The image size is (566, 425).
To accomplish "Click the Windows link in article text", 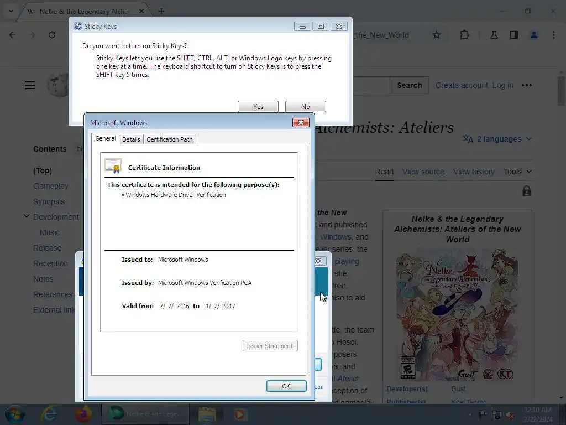I will point(336,237).
